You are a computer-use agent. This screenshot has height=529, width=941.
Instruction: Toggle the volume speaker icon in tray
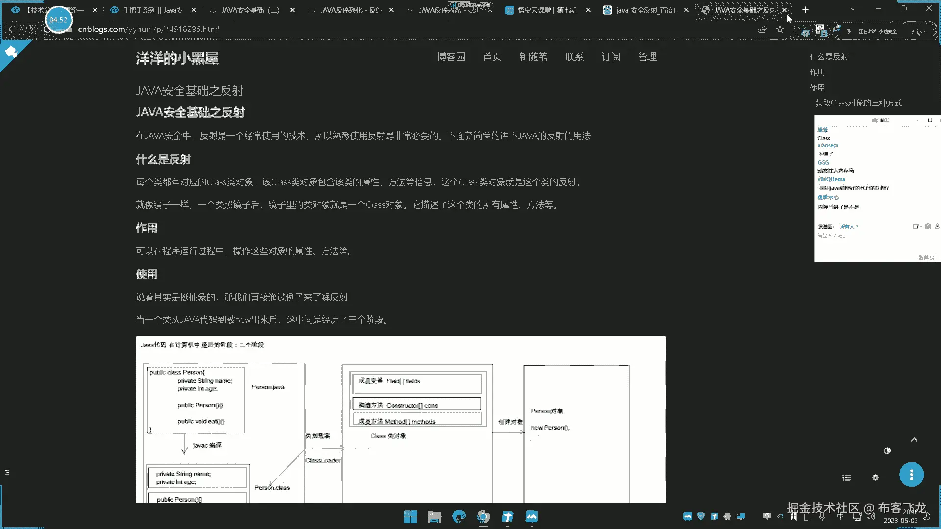(870, 516)
